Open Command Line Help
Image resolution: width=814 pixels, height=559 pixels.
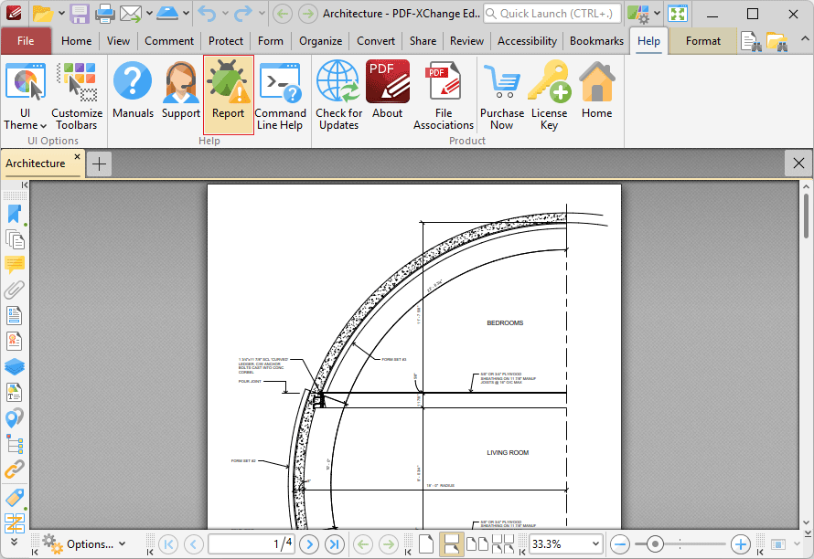click(281, 95)
